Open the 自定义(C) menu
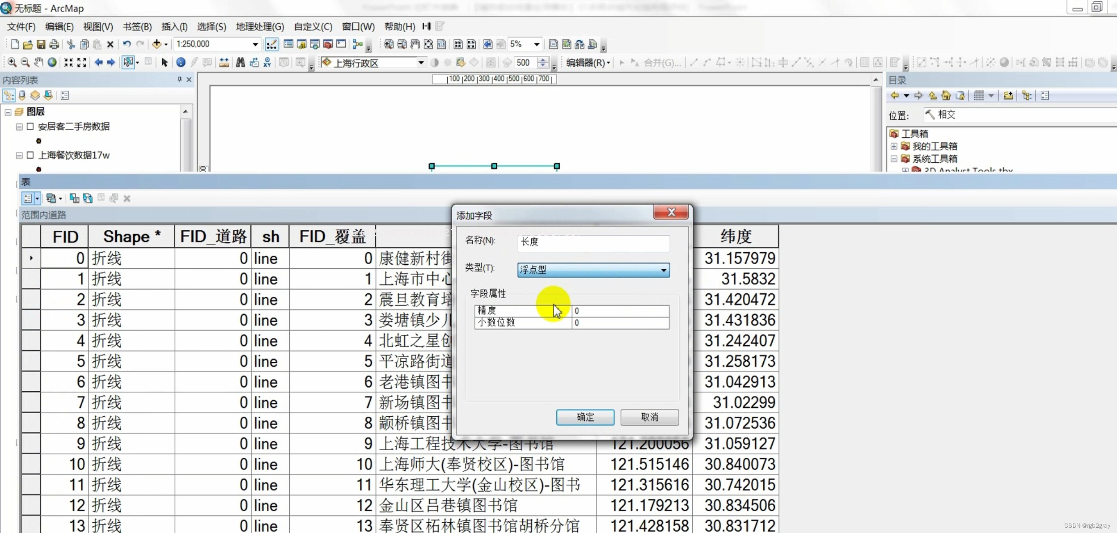This screenshot has height=533, width=1117. pyautogui.click(x=313, y=26)
